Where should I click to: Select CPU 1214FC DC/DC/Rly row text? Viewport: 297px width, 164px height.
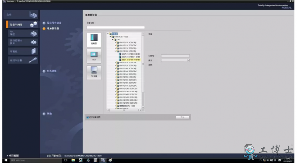tap(128, 97)
